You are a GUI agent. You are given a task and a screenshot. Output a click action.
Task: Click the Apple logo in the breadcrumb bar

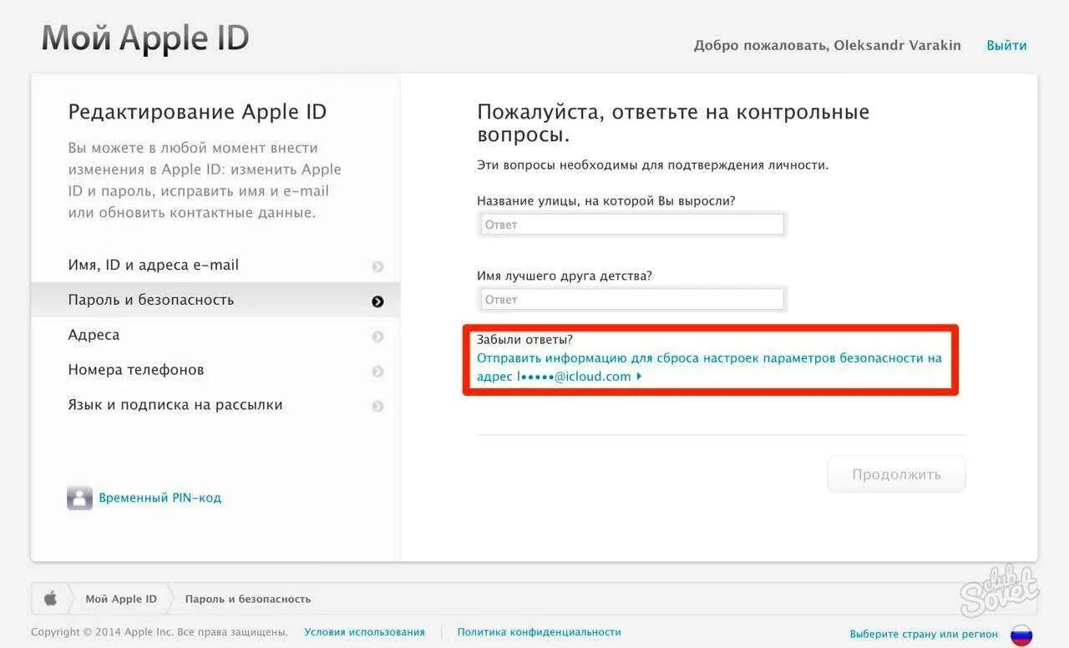[51, 598]
